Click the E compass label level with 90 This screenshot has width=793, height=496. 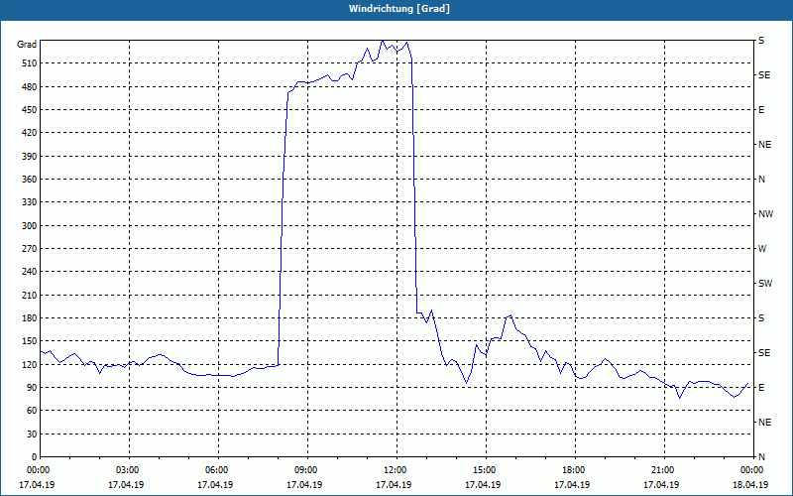[761, 388]
